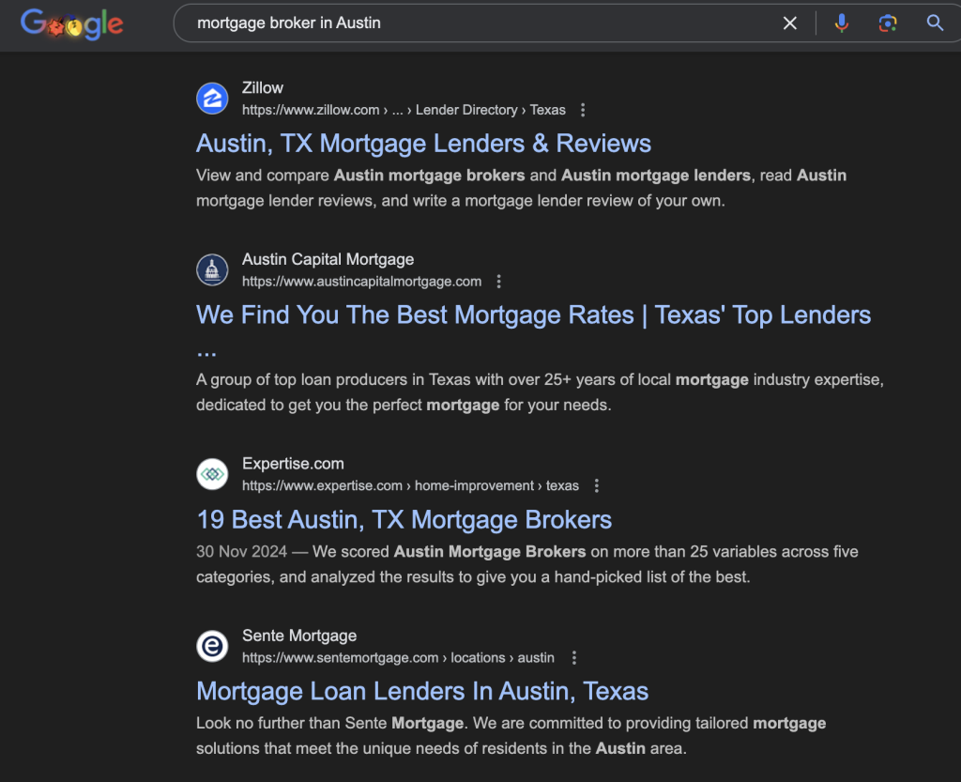Click the Austin Capital Mortgage favicon

click(x=212, y=270)
